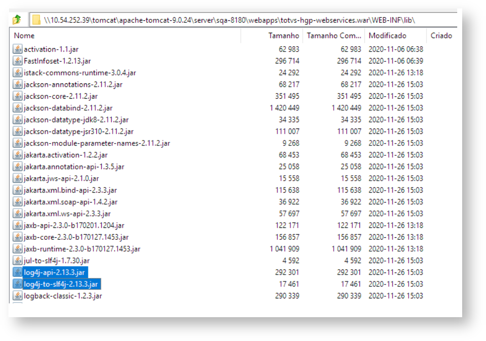
Task: Select file jackson-module-parameter-names-2.11.2.jar
Action: click(97, 143)
